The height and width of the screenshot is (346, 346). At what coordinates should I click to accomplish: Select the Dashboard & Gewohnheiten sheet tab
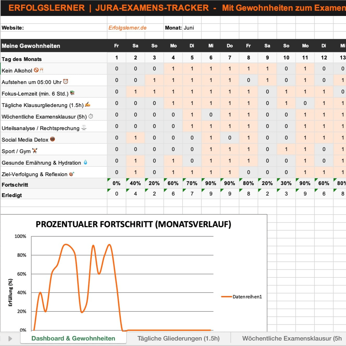73,338
